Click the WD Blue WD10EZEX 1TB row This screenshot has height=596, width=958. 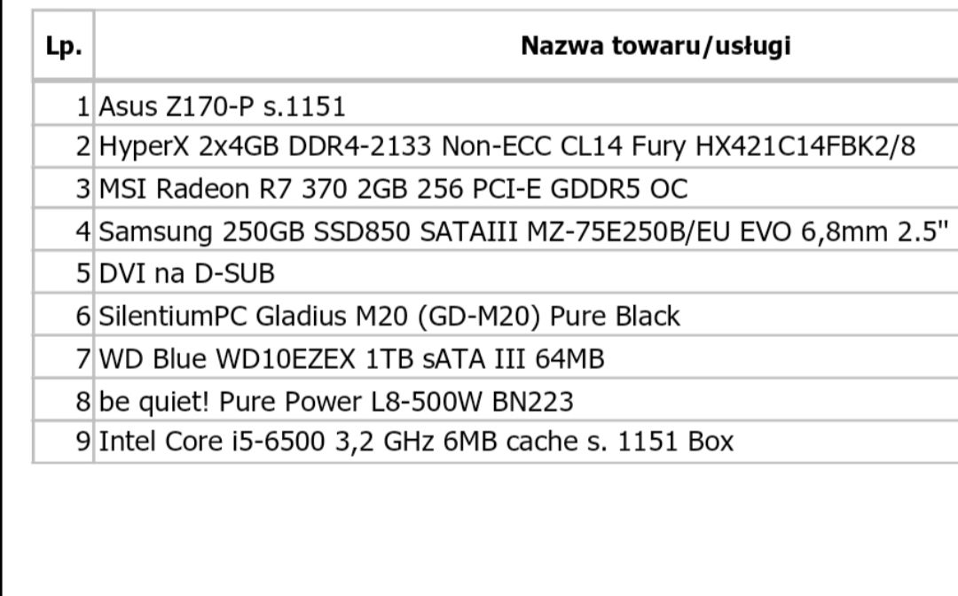tap(351, 358)
